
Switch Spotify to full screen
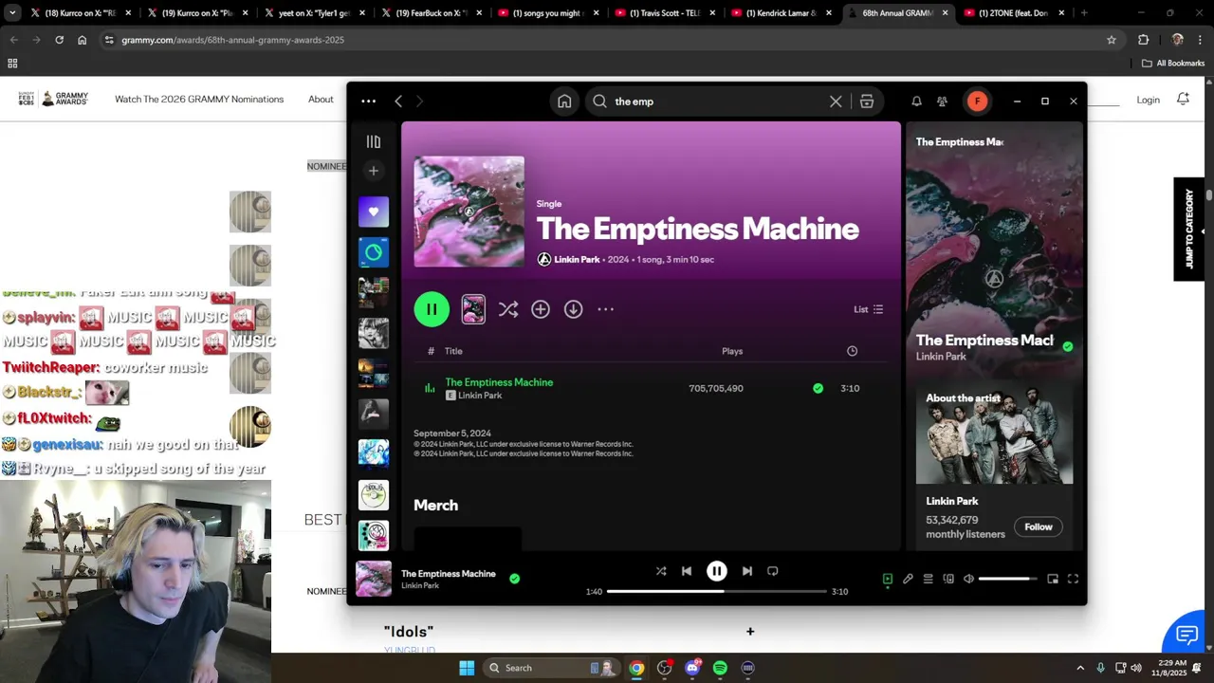[1074, 579]
